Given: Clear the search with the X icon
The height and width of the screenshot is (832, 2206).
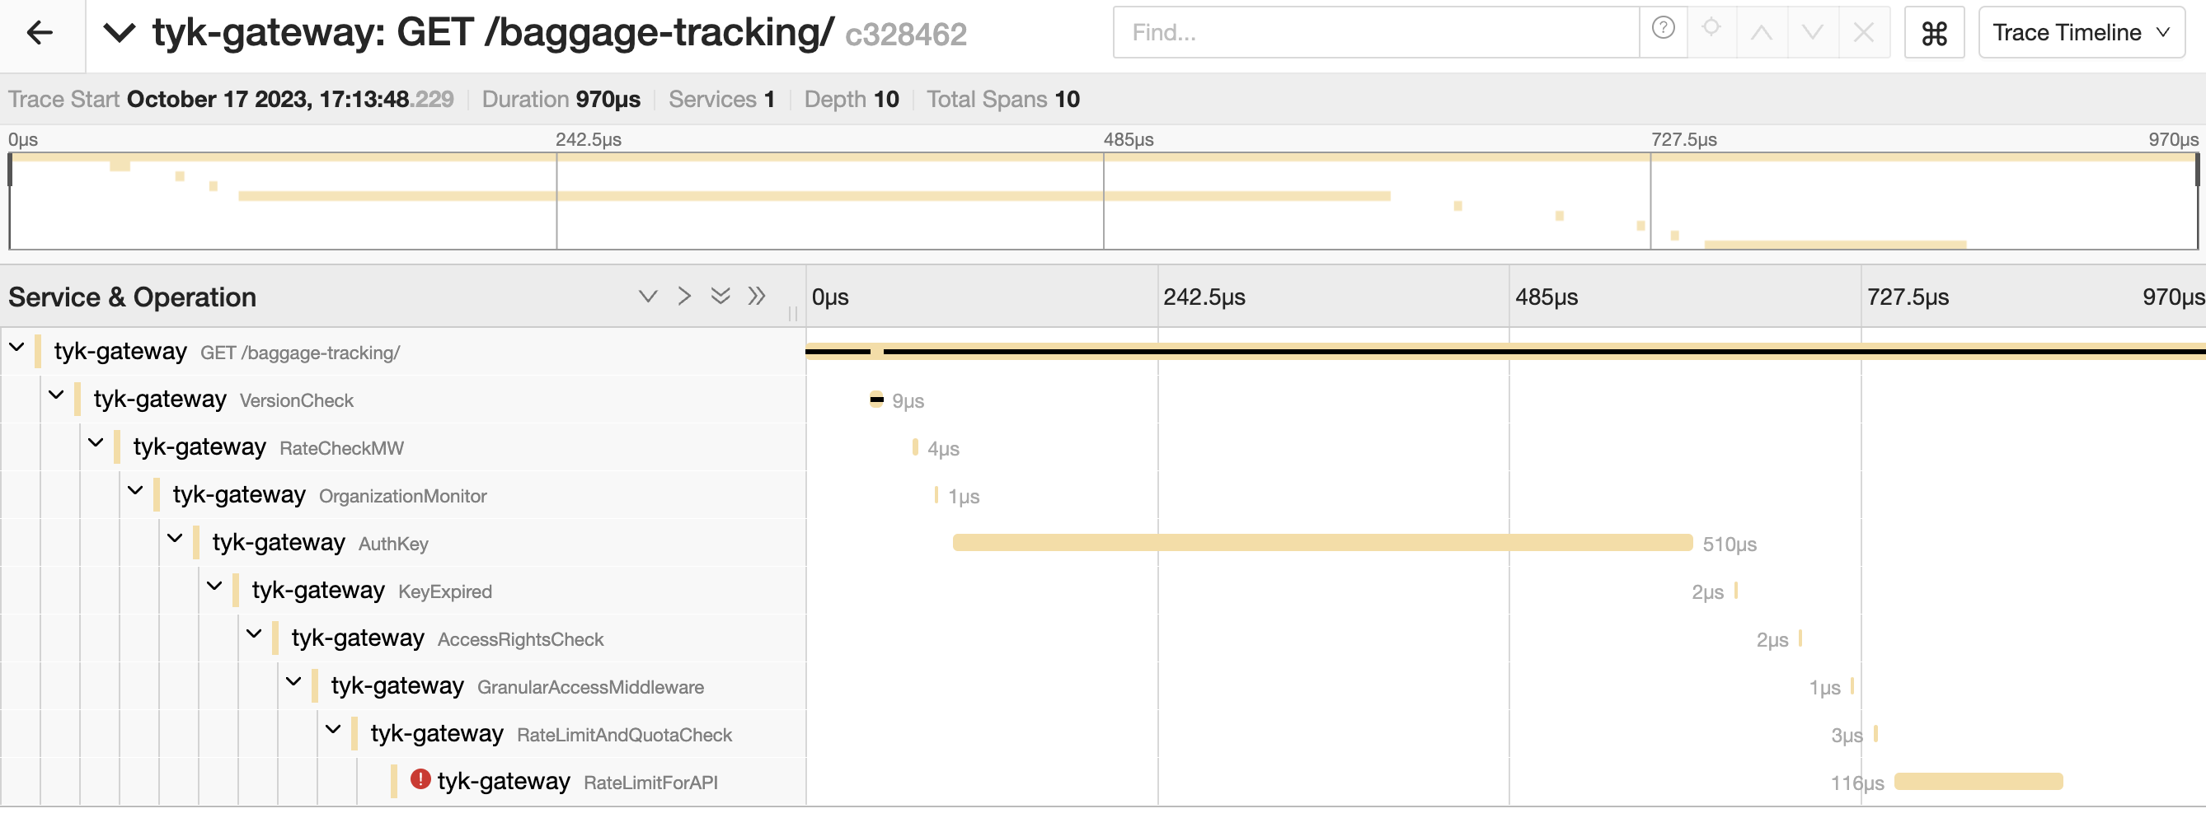Looking at the screenshot, I should tap(1862, 31).
